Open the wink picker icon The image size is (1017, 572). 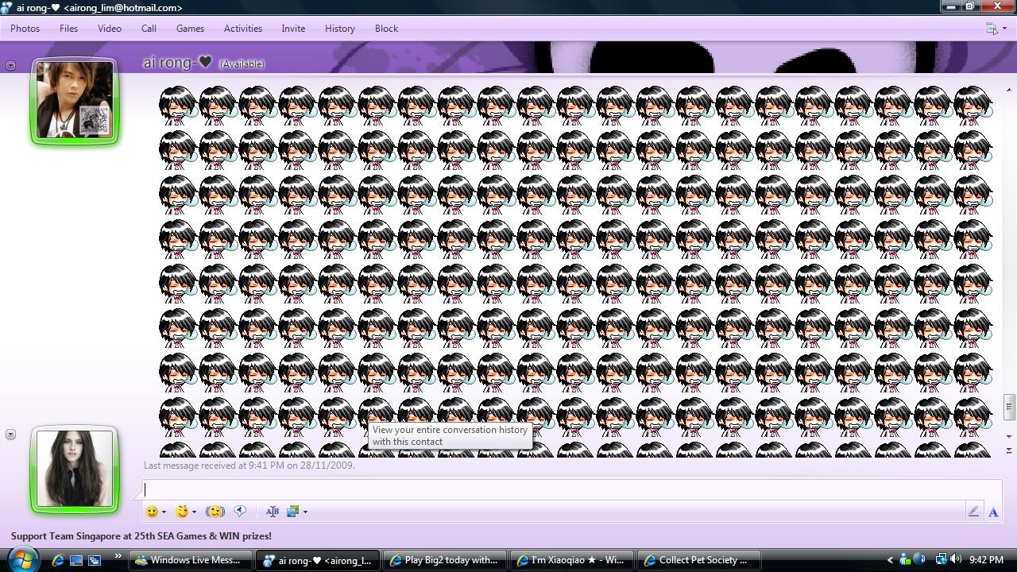point(182,512)
